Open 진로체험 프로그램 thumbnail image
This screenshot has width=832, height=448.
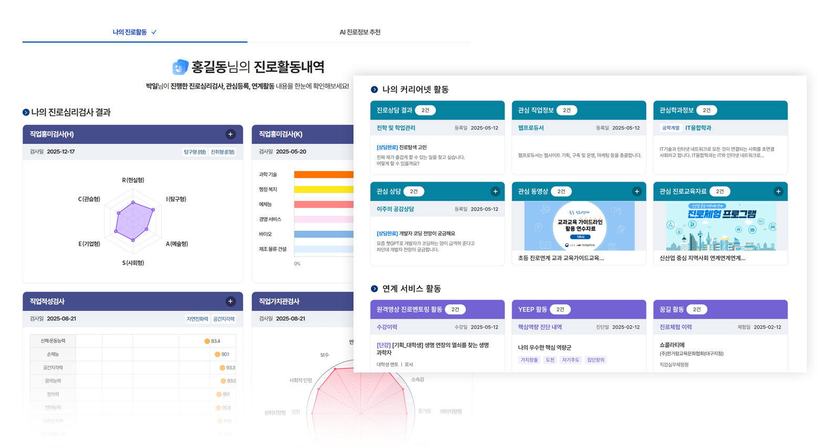720,226
